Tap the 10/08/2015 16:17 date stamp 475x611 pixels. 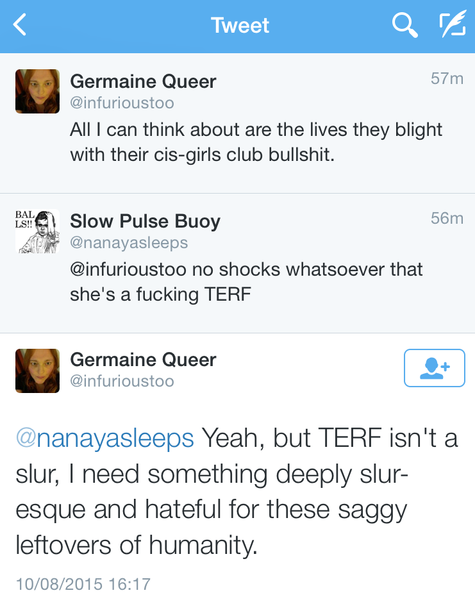click(x=83, y=584)
